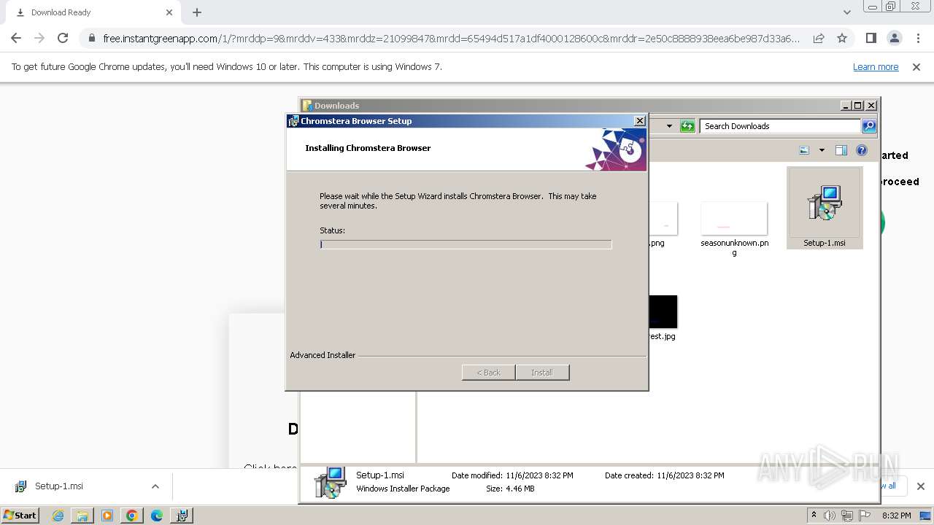
Task: Open the Windows Start menu
Action: click(20, 515)
